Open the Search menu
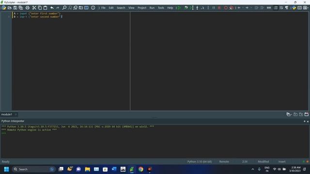The width and height of the screenshot is (310, 174). 121,8
